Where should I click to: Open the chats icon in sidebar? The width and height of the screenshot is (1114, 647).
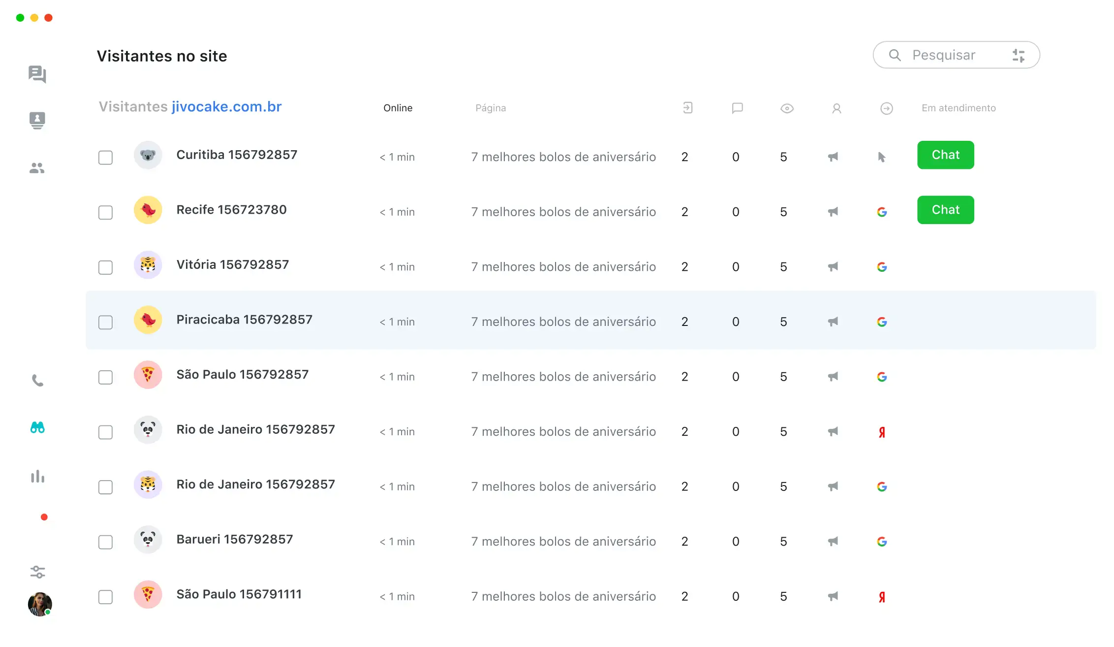coord(37,74)
